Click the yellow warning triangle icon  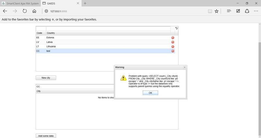(123, 78)
